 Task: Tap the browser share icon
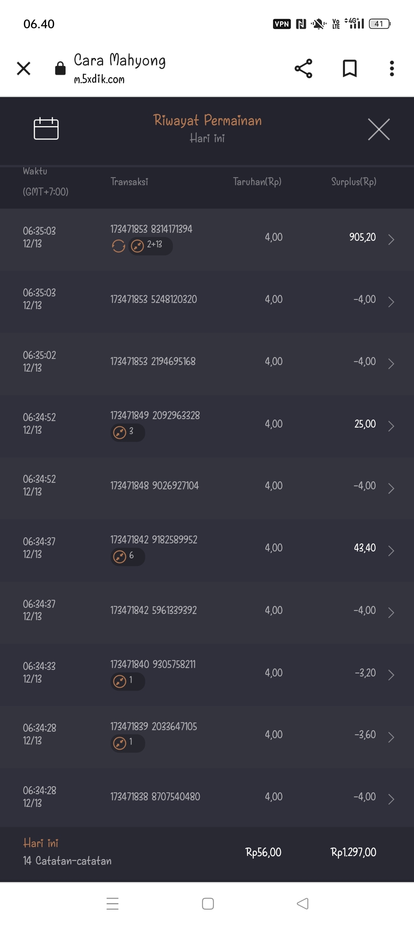(303, 69)
